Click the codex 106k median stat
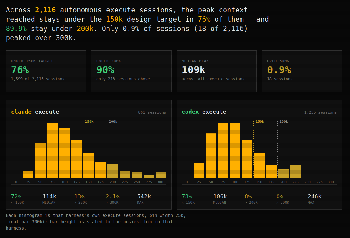Viewport: 350px width, 238px height. [220, 196]
